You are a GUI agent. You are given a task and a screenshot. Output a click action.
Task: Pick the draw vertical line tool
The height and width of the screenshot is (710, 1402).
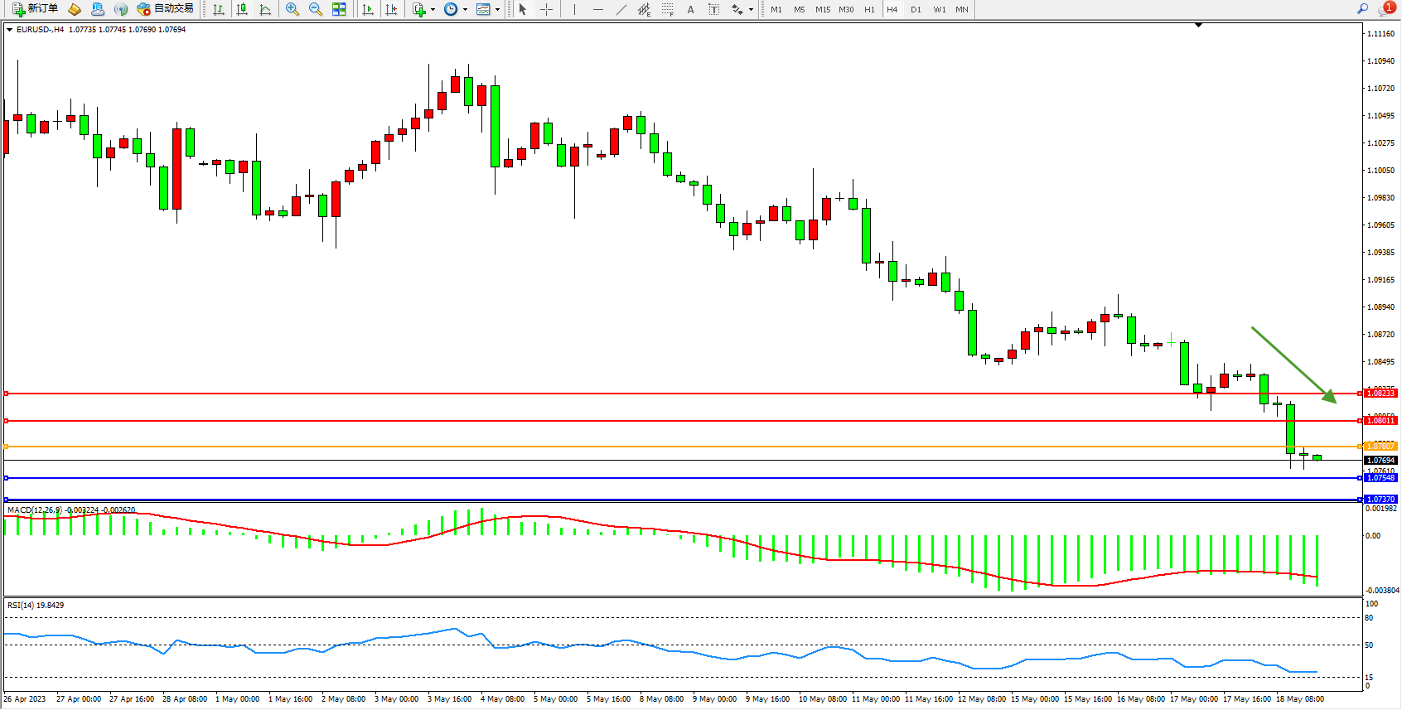click(x=574, y=9)
